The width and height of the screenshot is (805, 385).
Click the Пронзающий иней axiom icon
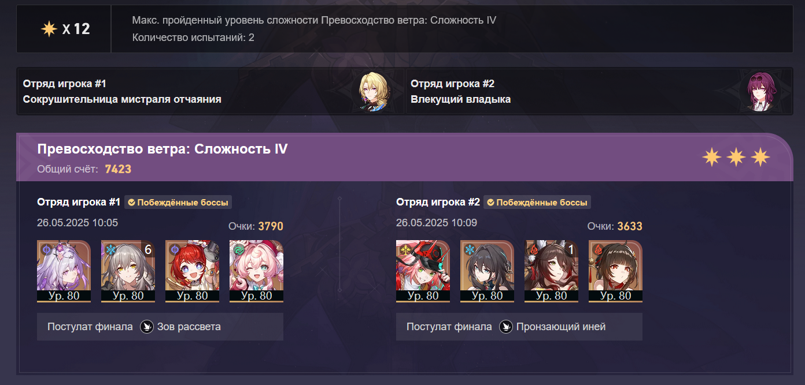pyautogui.click(x=506, y=327)
